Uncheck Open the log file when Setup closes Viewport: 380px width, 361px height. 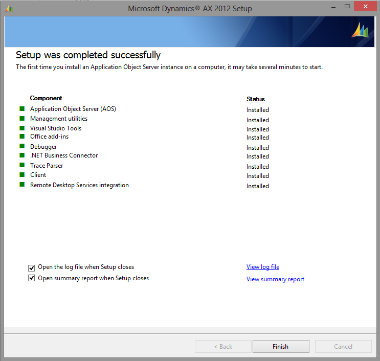(32, 268)
